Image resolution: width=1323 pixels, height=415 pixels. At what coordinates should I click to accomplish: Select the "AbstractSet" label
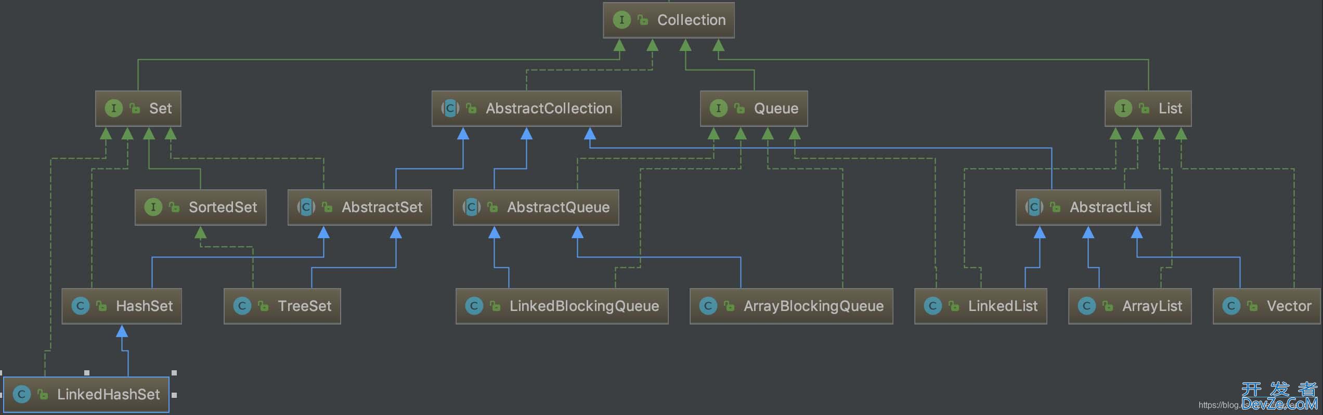pyautogui.click(x=382, y=207)
